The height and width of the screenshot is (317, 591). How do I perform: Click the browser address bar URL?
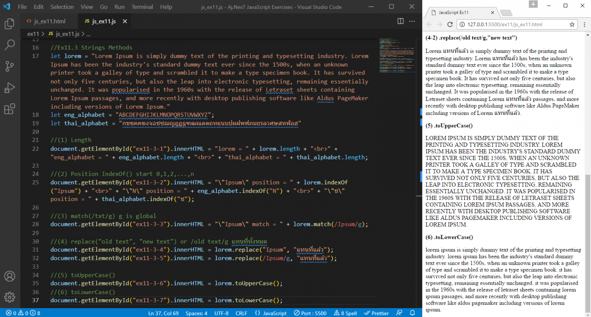(504, 25)
